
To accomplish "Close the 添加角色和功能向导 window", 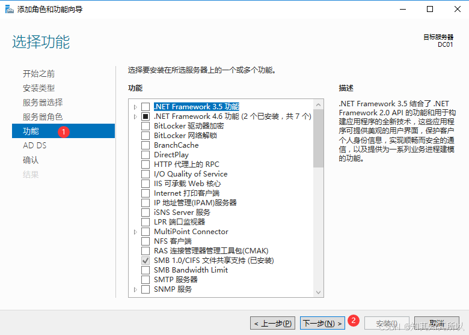I will pos(458,9).
